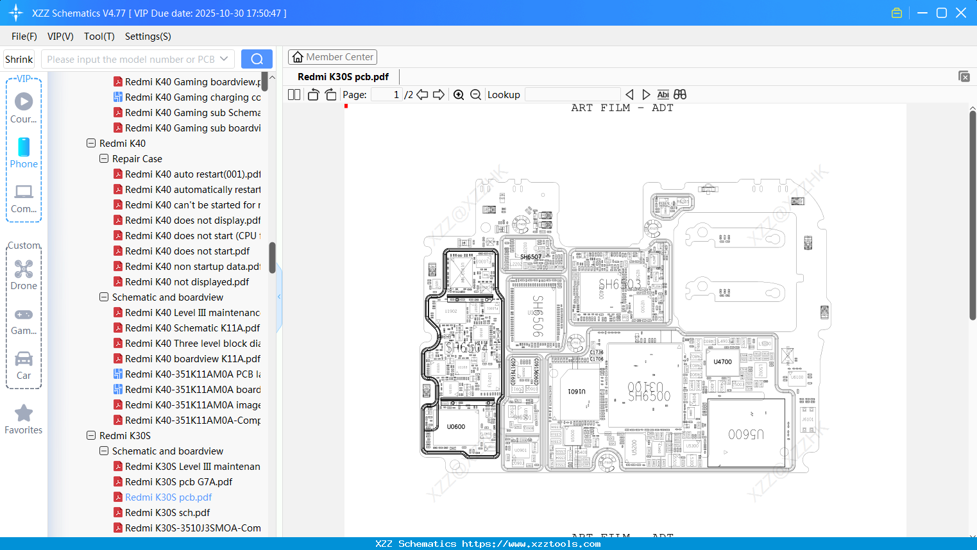Open the Settings(S) menu
This screenshot has width=977, height=550.
[148, 37]
